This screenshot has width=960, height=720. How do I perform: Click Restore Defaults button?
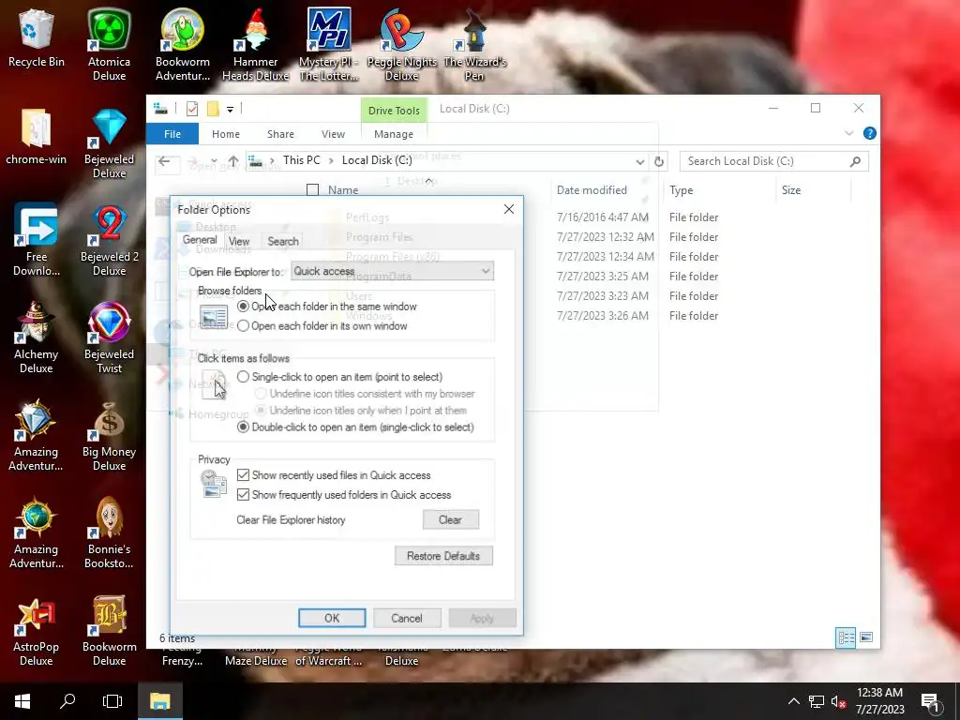click(x=443, y=556)
